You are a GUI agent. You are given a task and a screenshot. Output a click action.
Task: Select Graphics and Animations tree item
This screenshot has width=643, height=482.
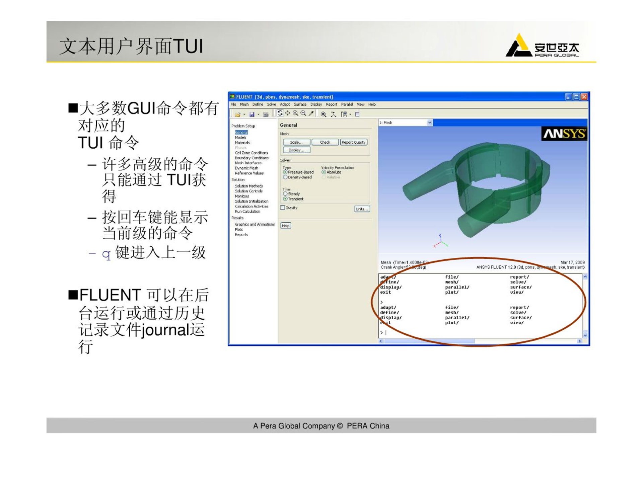pos(255,225)
